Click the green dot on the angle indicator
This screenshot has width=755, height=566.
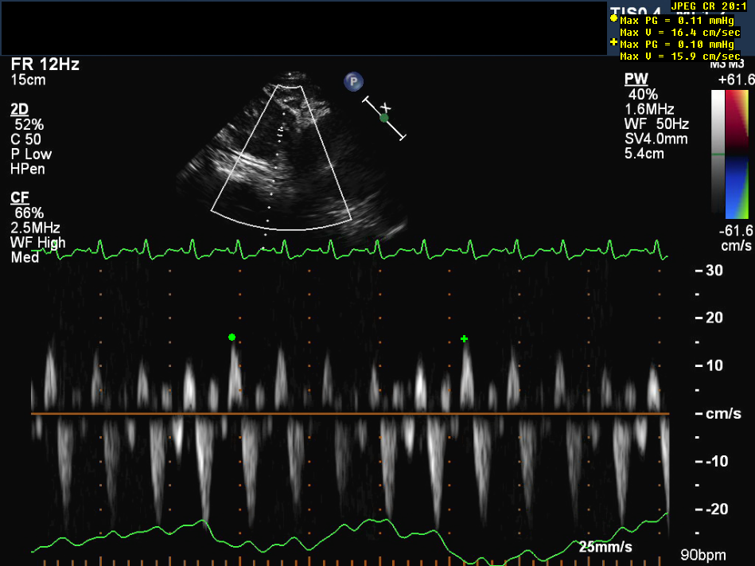click(384, 118)
